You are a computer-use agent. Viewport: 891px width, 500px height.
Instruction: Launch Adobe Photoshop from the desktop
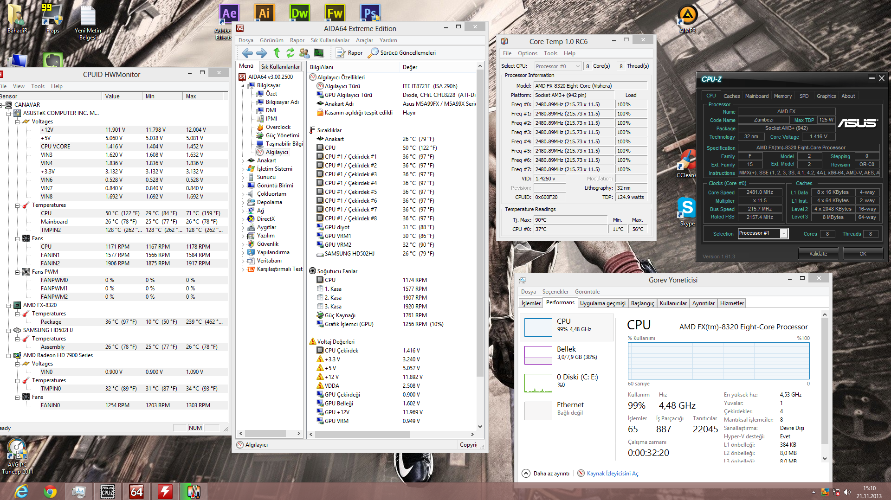point(370,14)
